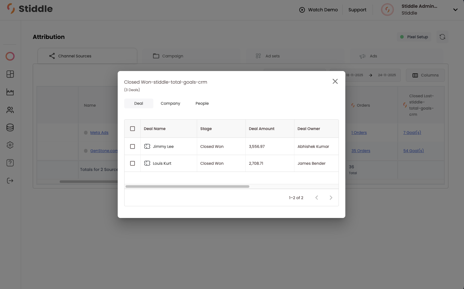Screen dimensions: 464x289
Task: Open the 1 Orders link
Action: point(359,133)
